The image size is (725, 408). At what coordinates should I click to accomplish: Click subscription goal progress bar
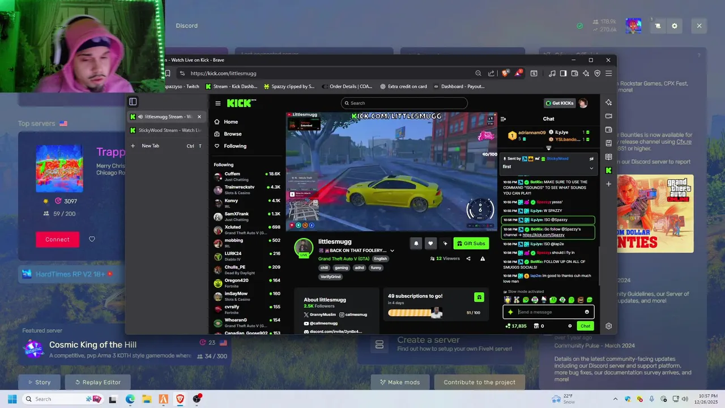point(415,313)
